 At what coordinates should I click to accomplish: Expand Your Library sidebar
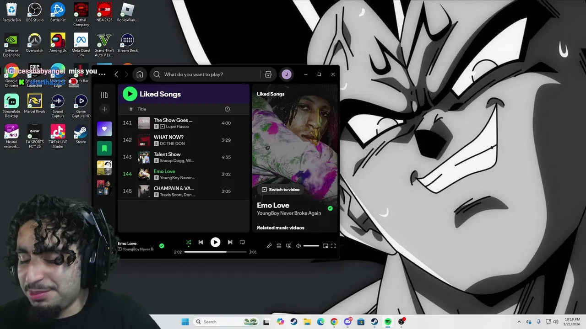[104, 95]
